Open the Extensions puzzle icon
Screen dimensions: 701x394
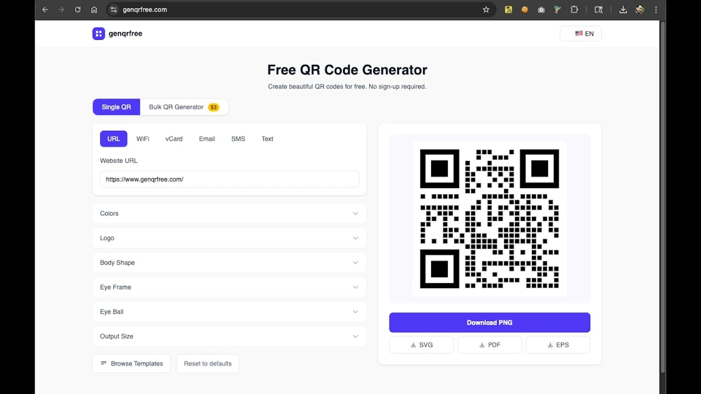(574, 10)
